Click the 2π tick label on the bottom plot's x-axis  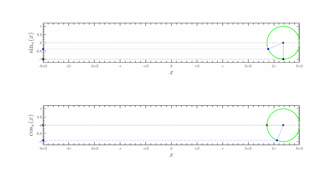point(274,147)
